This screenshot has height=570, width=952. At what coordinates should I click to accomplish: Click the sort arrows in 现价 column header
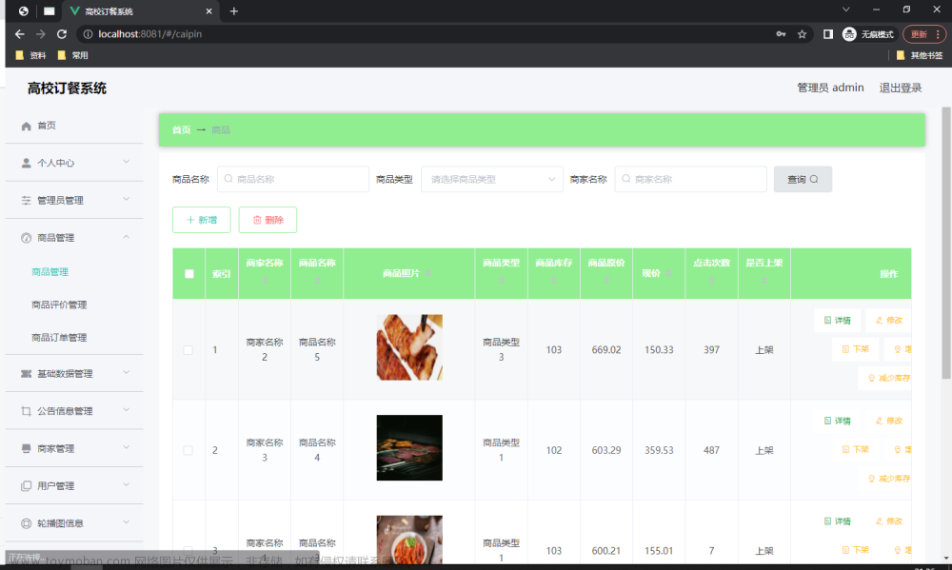point(668,274)
